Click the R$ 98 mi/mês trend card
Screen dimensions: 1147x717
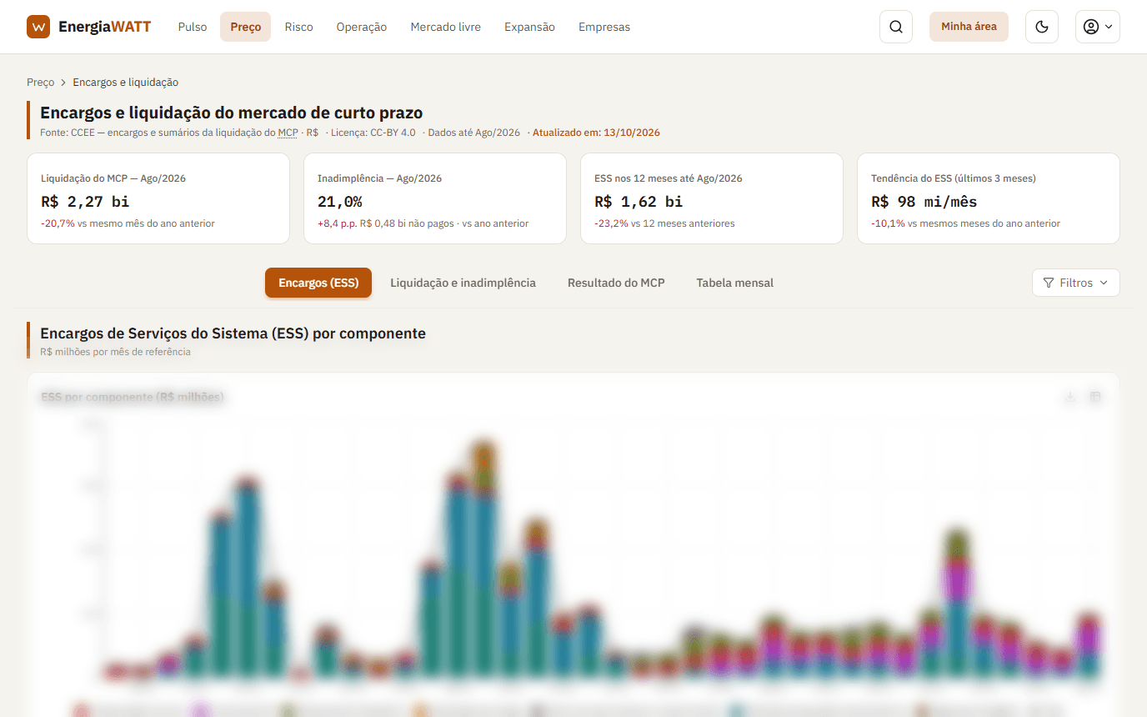[x=989, y=198]
